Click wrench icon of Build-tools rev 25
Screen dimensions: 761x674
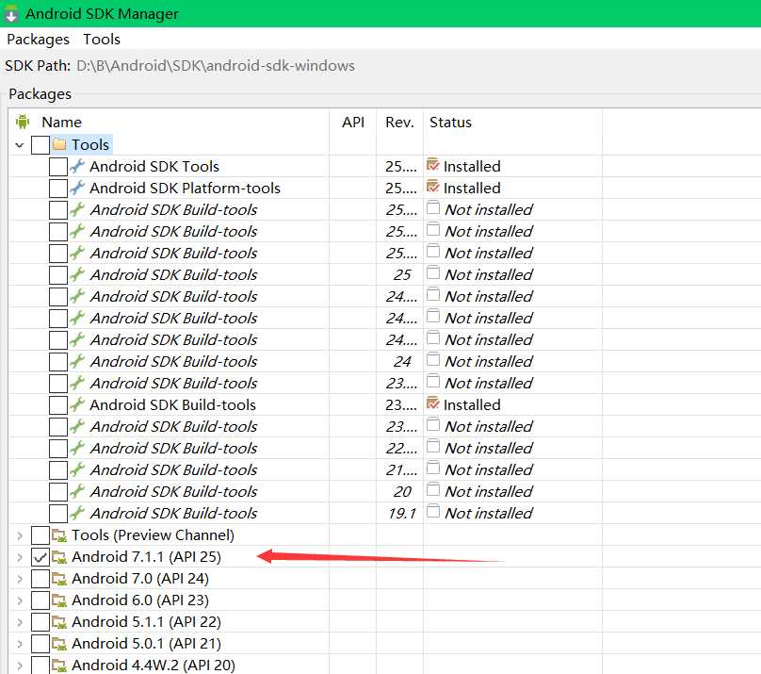click(x=77, y=275)
